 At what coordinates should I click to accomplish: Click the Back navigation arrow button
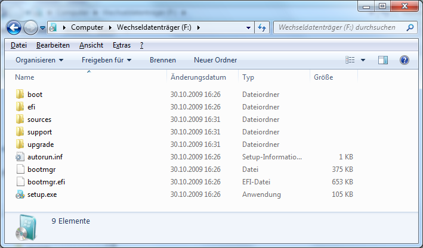15,27
